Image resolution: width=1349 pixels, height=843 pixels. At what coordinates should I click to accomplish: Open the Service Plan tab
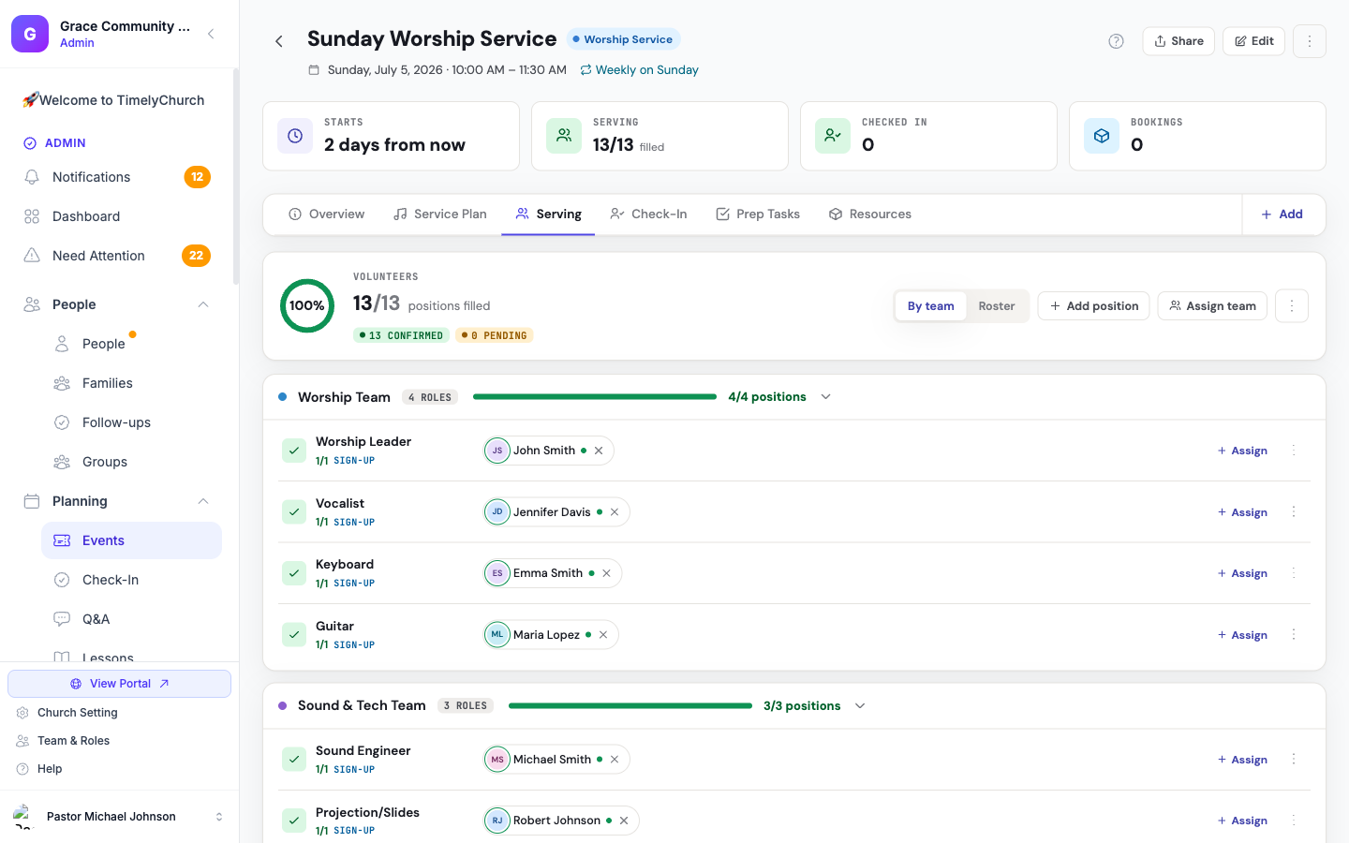[440, 214]
